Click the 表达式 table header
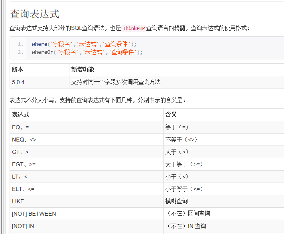Screen dimensions: 284x234 point(21,115)
